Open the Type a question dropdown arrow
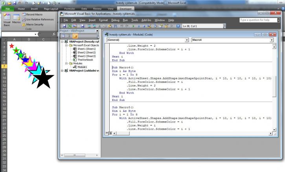This screenshot has width=285, height=172. (278, 20)
